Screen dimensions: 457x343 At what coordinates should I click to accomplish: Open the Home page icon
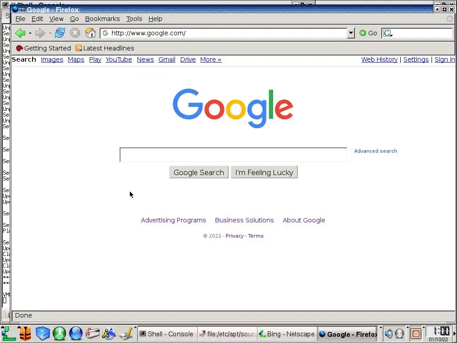pyautogui.click(x=90, y=33)
